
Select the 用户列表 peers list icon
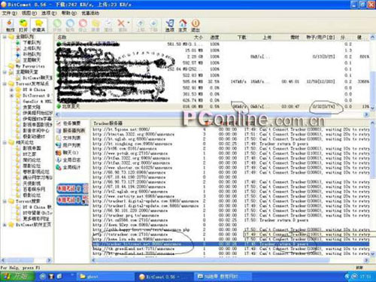[59, 145]
